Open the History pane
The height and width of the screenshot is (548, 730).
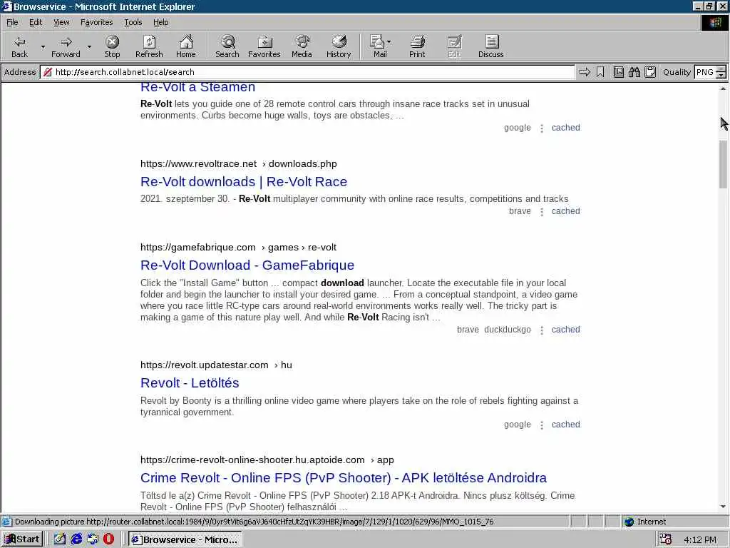(x=339, y=46)
